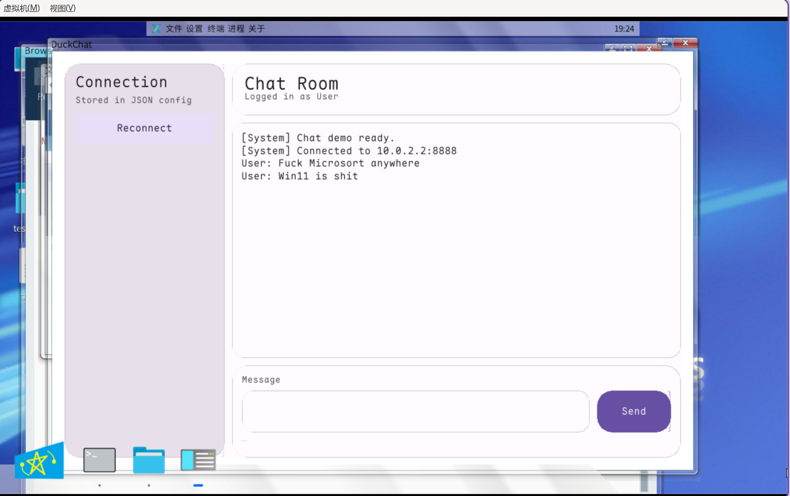Open the 虚拟机(M) menu
This screenshot has height=496, width=790.
point(22,8)
